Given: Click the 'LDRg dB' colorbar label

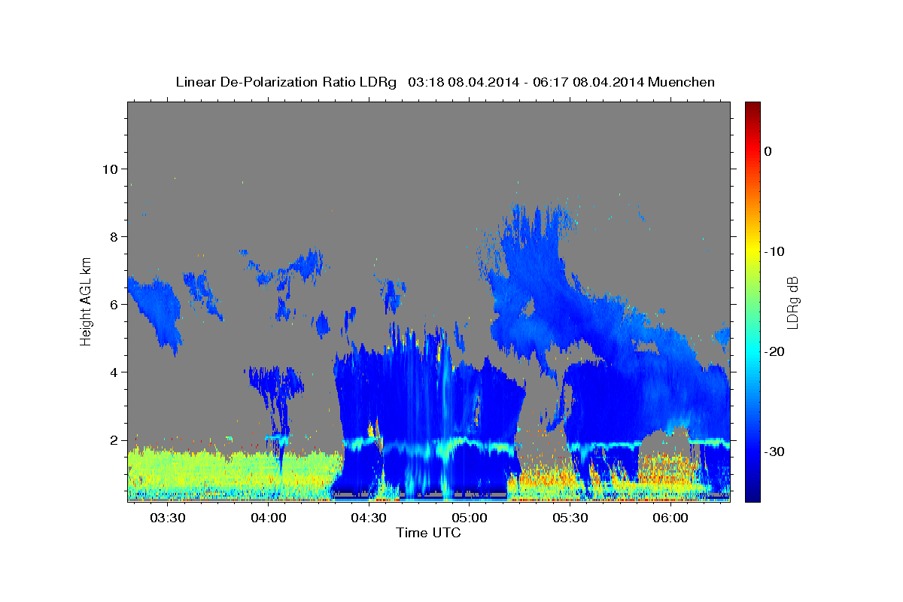Looking at the screenshot, I should coord(792,303).
